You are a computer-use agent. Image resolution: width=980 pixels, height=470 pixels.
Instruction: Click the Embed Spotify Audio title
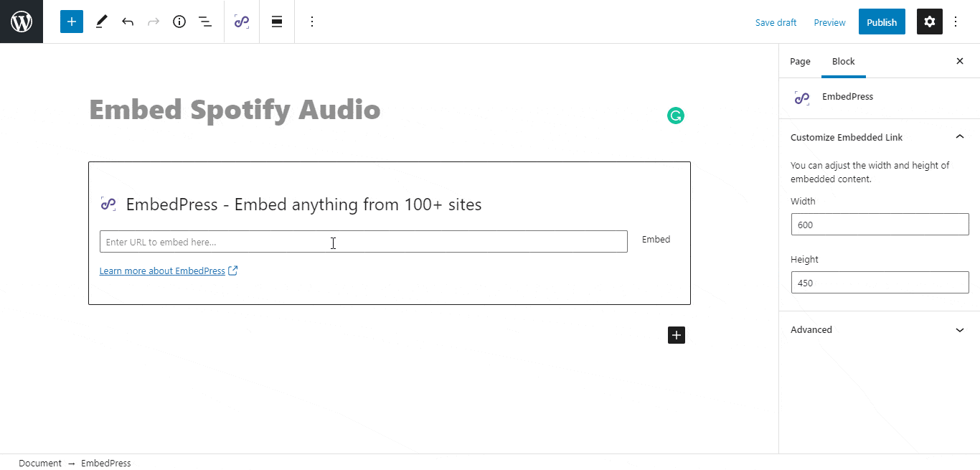(235, 110)
